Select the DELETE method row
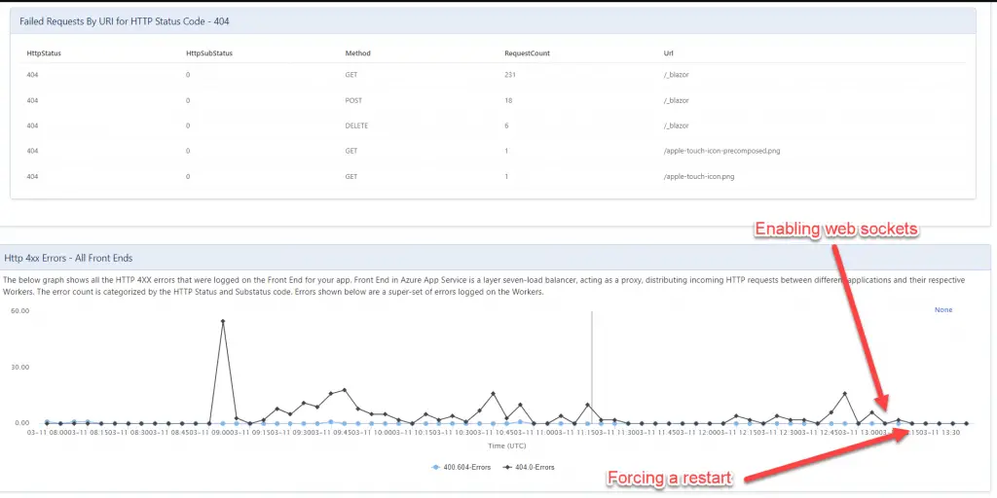The height and width of the screenshot is (498, 997). tap(357, 125)
